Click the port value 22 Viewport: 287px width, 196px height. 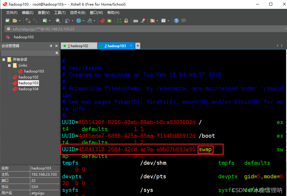click(x=33, y=180)
